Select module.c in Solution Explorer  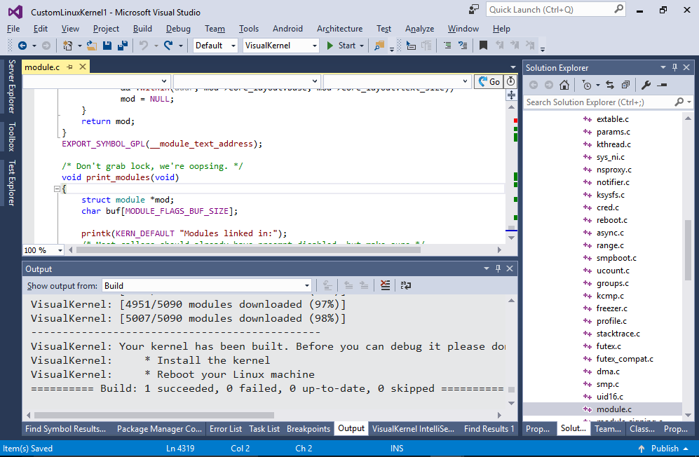pos(613,409)
